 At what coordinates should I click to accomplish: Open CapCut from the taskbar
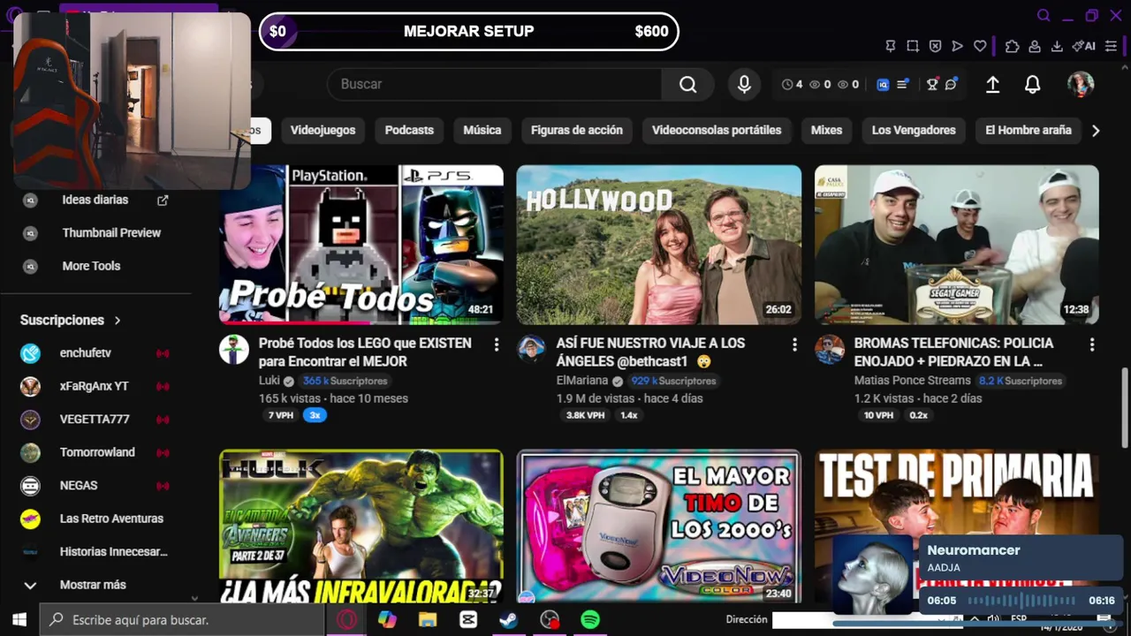pyautogui.click(x=468, y=620)
